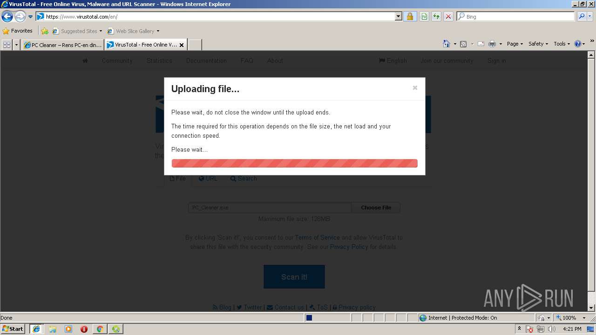Viewport: 596px width, 335px height.
Task: Open the Safety menu
Action: (538, 44)
